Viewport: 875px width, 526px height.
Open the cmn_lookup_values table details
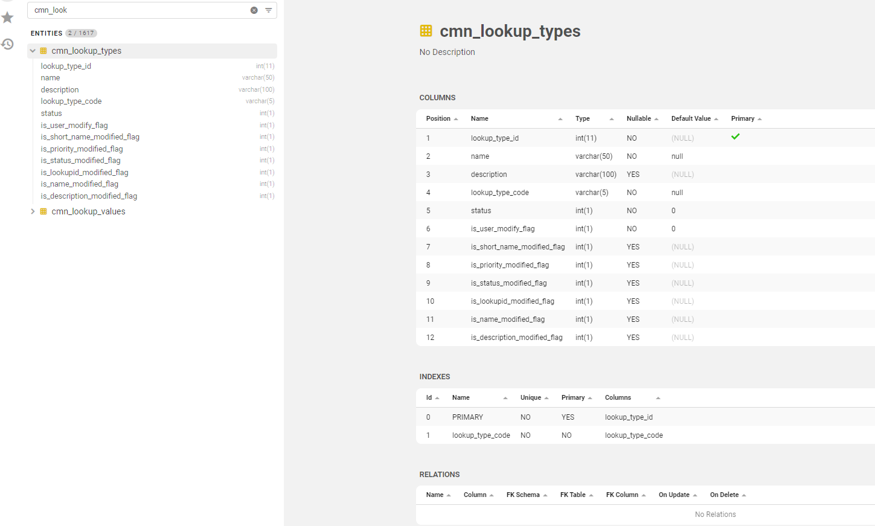(x=88, y=211)
